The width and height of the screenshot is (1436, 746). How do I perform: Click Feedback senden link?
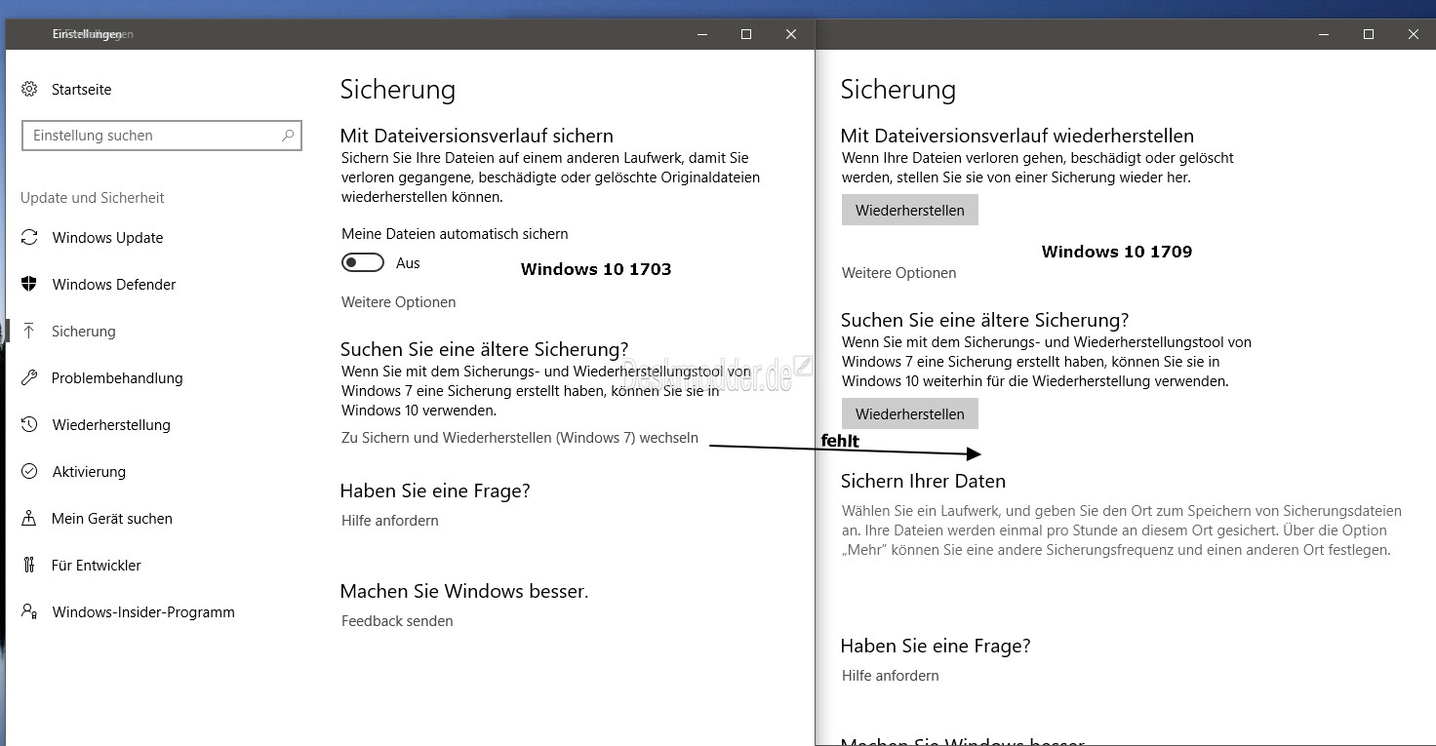[x=397, y=620]
